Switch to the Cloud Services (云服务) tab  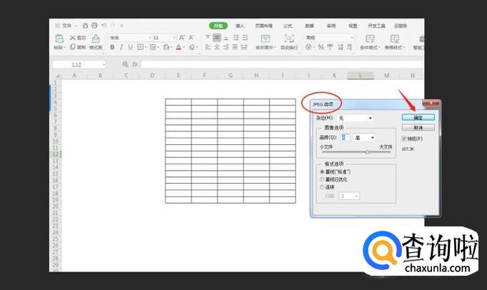401,26
